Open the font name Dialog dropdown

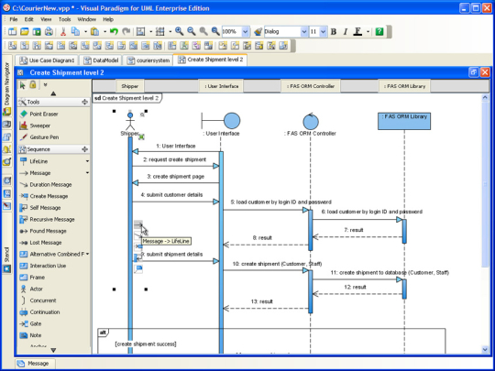(304, 31)
